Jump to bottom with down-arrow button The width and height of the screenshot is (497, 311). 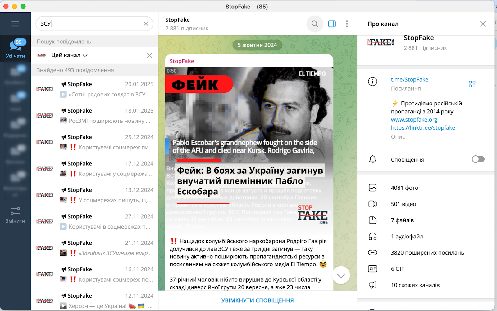coord(341,275)
